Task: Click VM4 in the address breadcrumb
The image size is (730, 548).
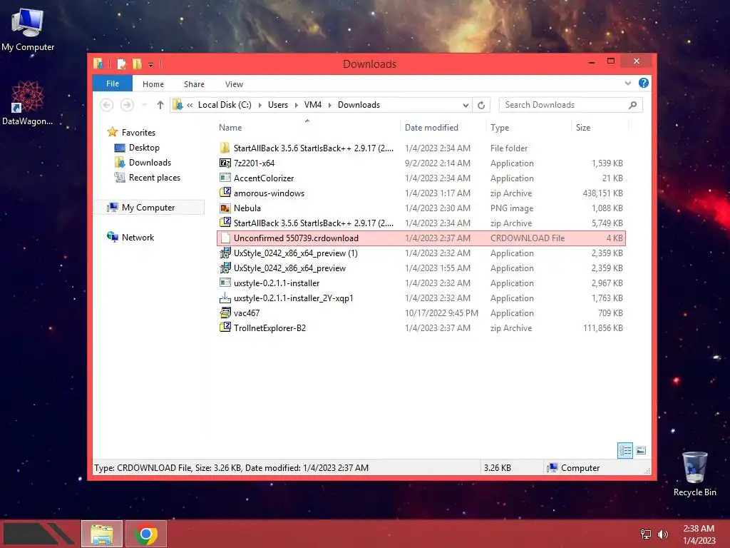Action: tap(313, 105)
